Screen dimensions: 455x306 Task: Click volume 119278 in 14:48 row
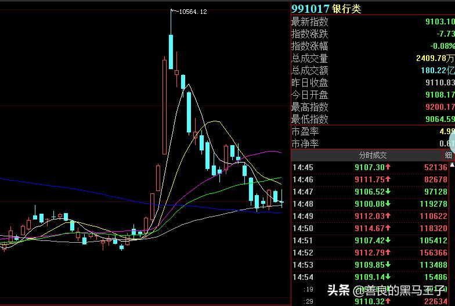[434, 204]
